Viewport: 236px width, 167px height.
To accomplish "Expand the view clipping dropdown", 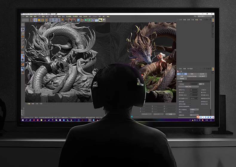I will [194, 115].
